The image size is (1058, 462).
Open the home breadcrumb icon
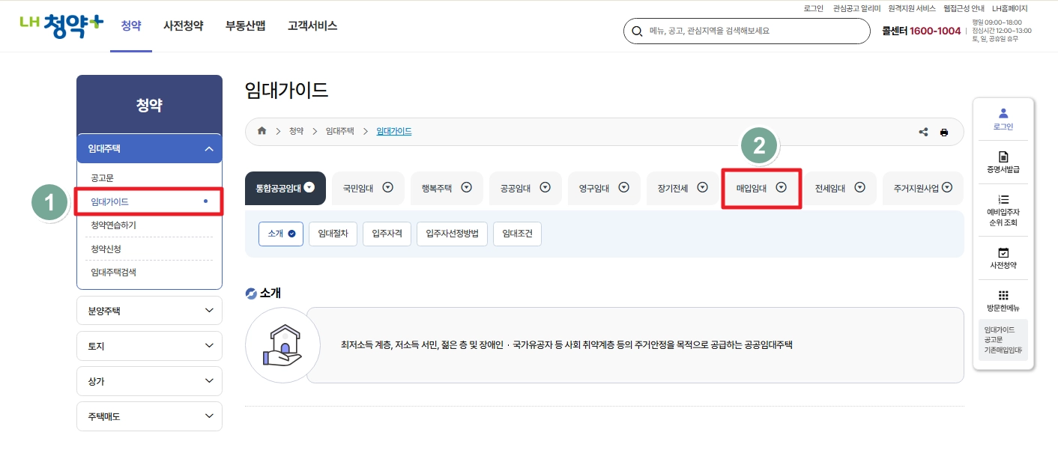click(x=262, y=131)
